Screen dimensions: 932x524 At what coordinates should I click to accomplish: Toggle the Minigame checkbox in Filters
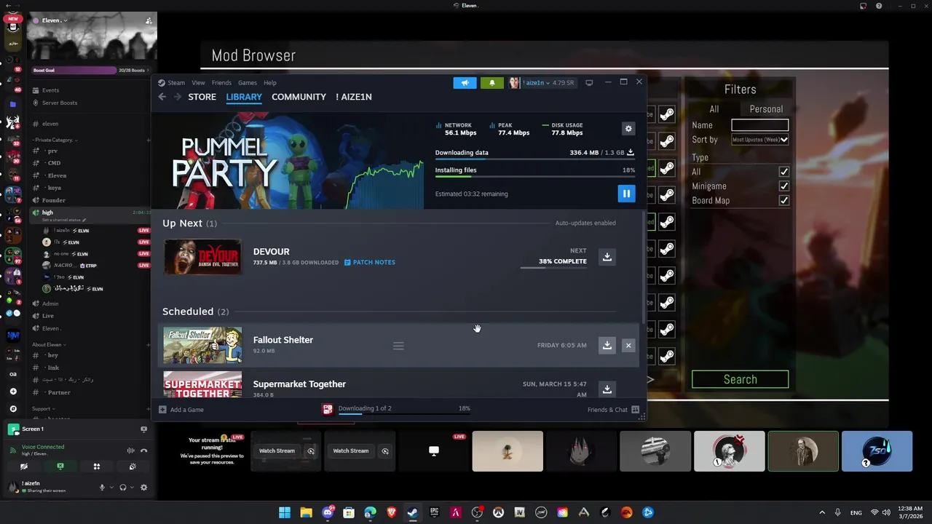point(783,186)
